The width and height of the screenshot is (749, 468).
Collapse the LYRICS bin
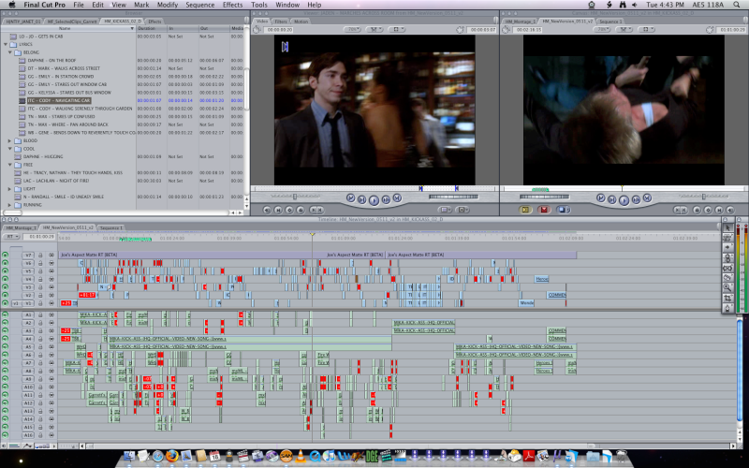tap(5, 44)
